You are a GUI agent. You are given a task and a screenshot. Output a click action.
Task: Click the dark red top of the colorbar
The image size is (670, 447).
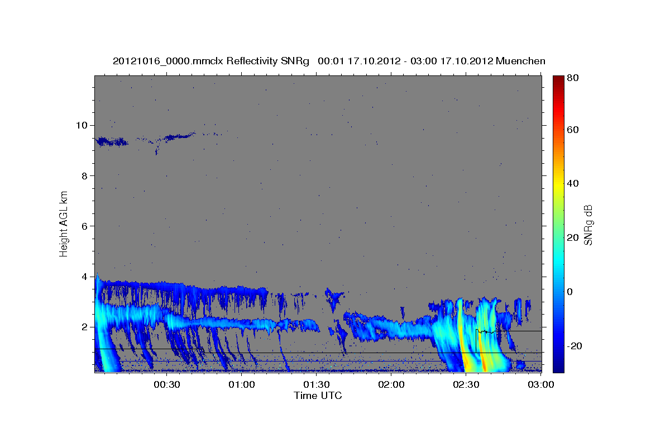tap(558, 81)
